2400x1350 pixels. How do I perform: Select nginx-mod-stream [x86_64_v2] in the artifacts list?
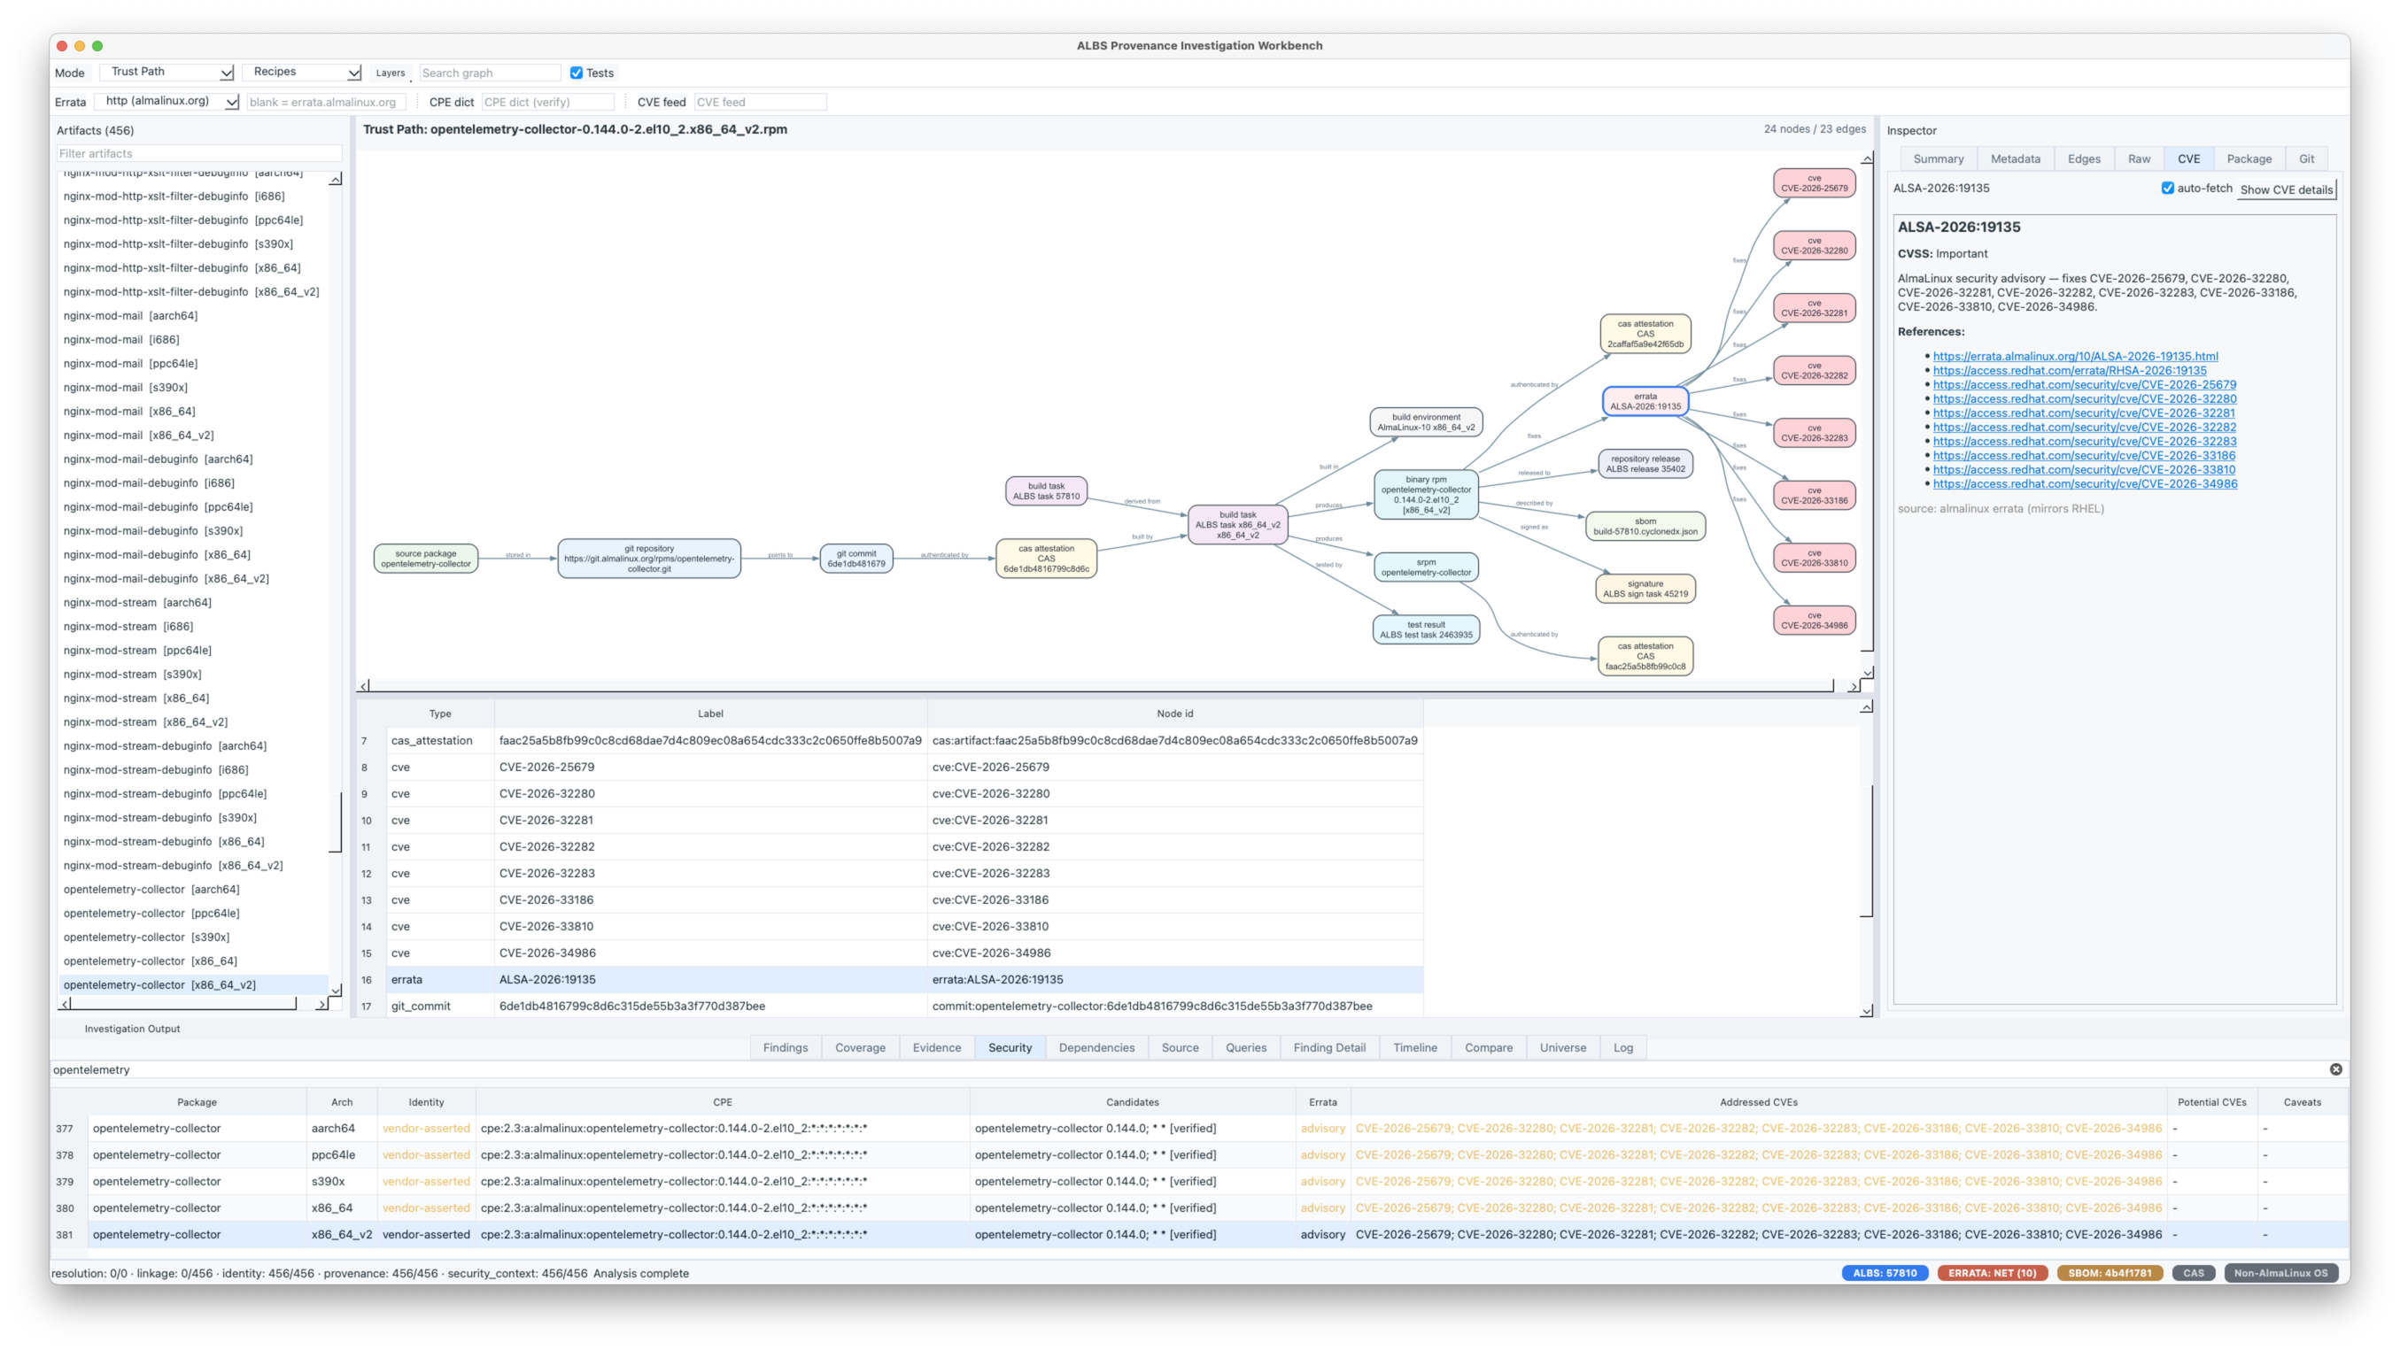click(x=194, y=721)
